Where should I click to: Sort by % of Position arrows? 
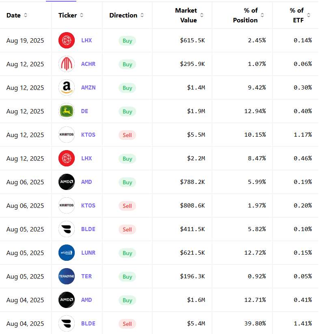262,15
